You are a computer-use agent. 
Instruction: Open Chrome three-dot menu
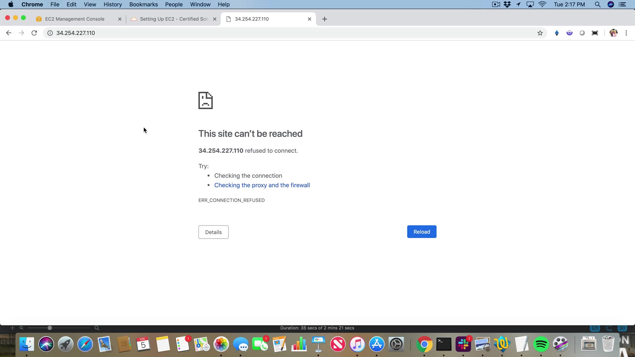(x=626, y=33)
